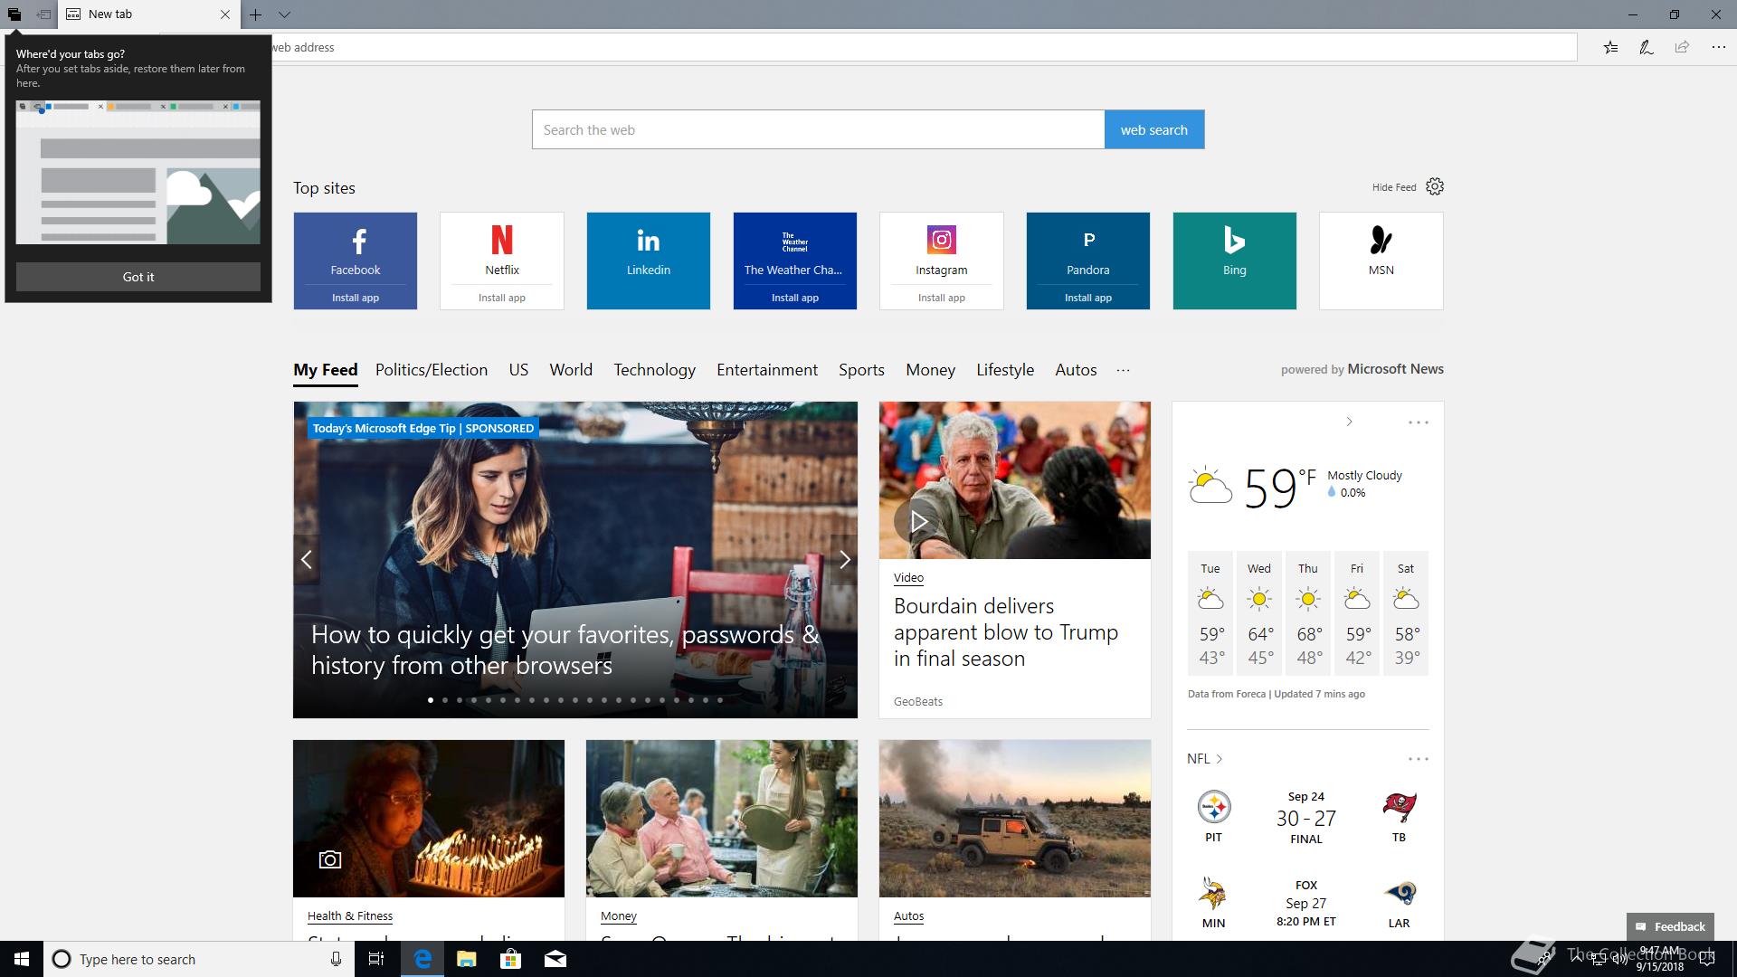Image resolution: width=1737 pixels, height=977 pixels.
Task: Switch to the Autos feed tab
Action: (1076, 370)
